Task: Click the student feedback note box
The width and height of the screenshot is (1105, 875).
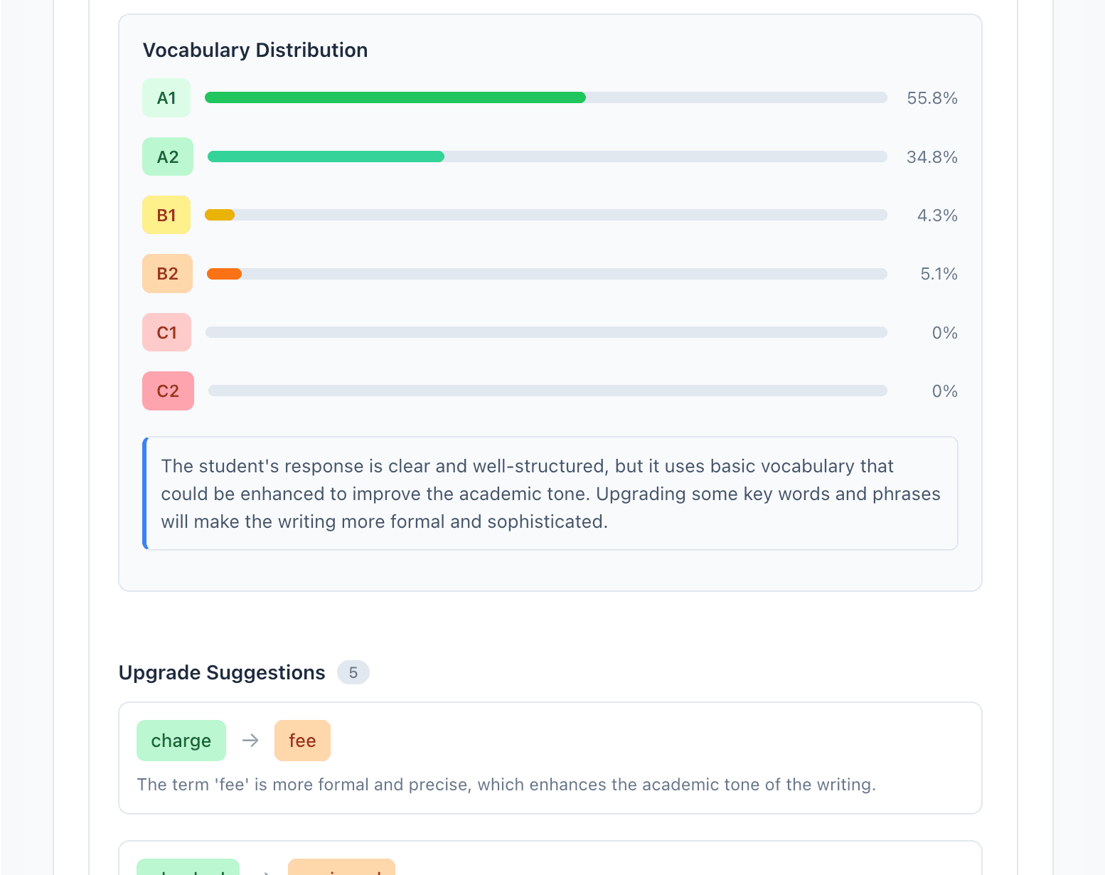Action: pyautogui.click(x=550, y=493)
